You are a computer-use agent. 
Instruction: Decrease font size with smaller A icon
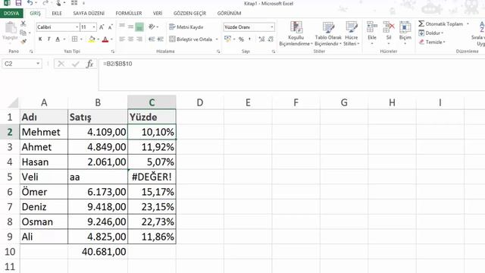click(x=111, y=27)
